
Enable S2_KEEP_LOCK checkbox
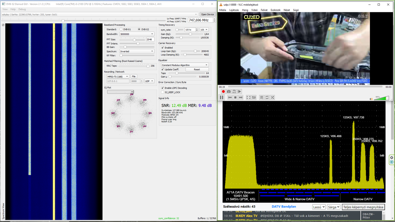click(171, 92)
